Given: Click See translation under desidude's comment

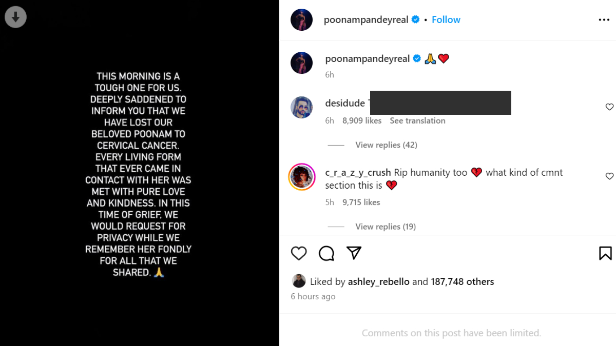Looking at the screenshot, I should tap(417, 121).
